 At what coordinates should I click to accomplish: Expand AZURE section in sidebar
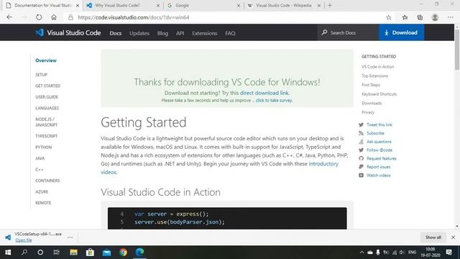(x=42, y=192)
